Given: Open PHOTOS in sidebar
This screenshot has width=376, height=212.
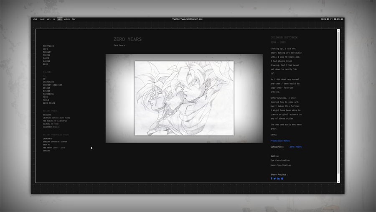Looking at the screenshot, I should 46,55.
